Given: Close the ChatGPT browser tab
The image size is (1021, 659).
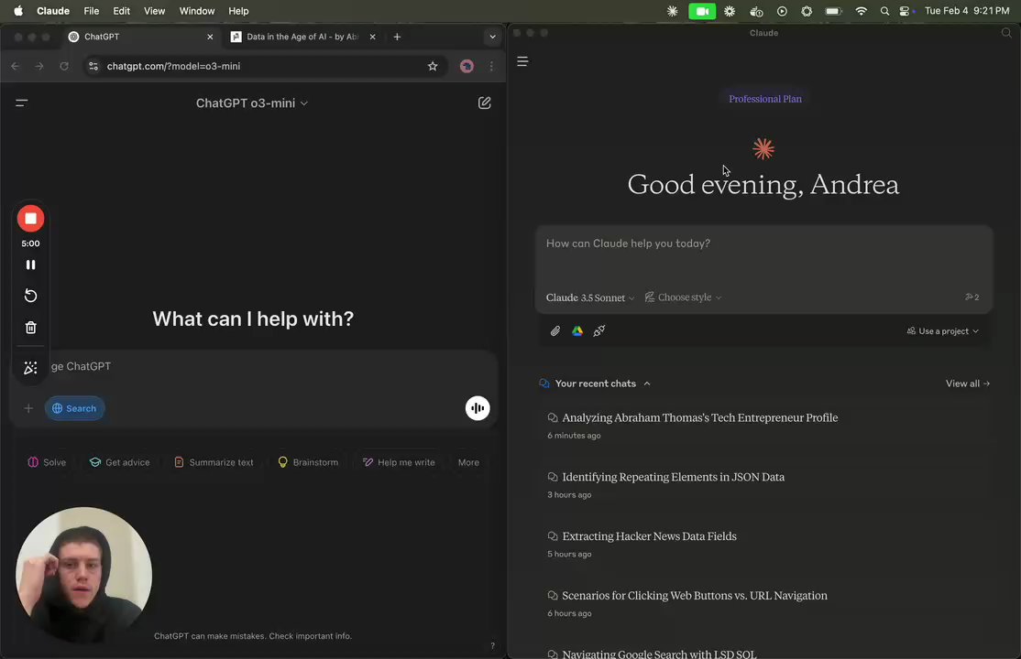Looking at the screenshot, I should pyautogui.click(x=210, y=38).
